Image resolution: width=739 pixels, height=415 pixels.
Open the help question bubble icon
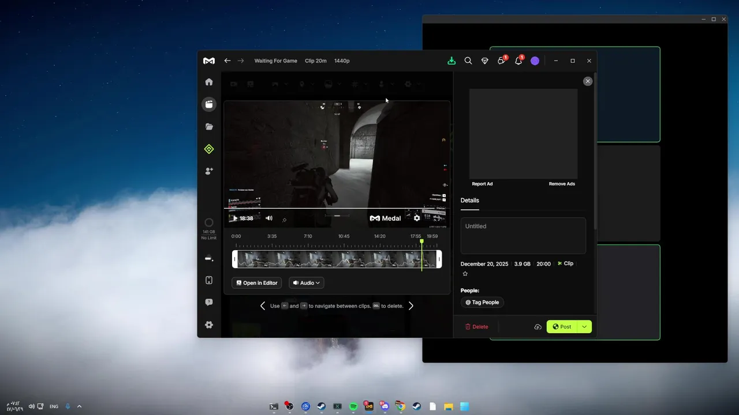(209, 302)
